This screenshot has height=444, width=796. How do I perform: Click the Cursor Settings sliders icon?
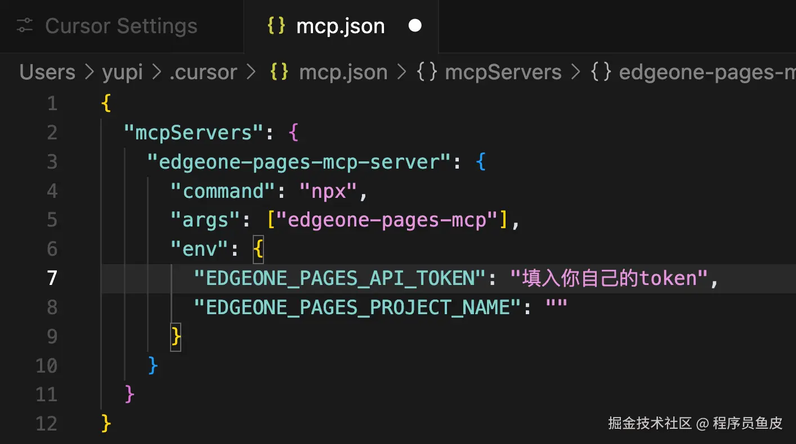(25, 26)
